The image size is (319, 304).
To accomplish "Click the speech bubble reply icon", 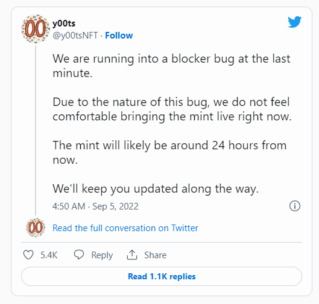I will (79, 255).
